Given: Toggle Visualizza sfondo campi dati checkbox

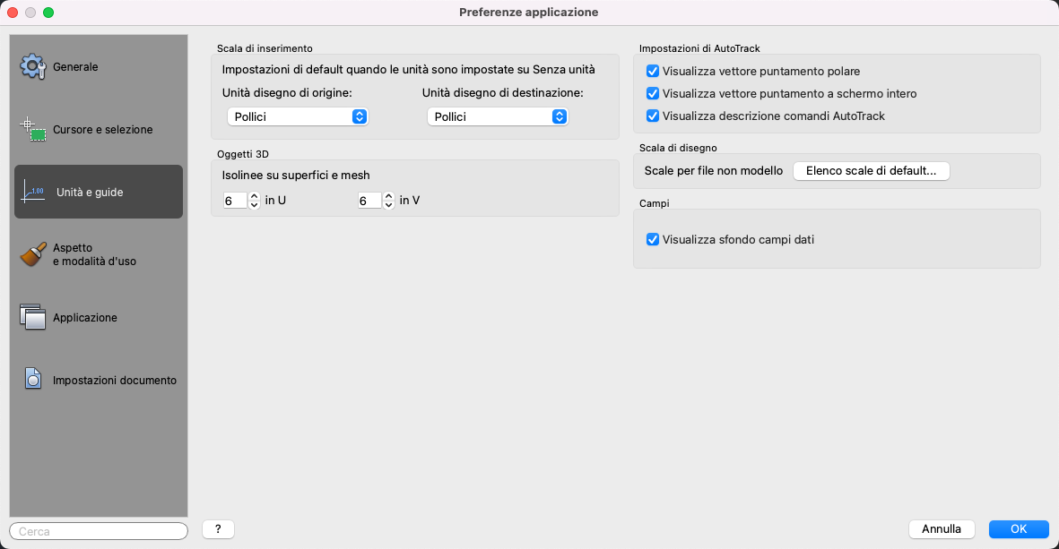Looking at the screenshot, I should pos(653,240).
